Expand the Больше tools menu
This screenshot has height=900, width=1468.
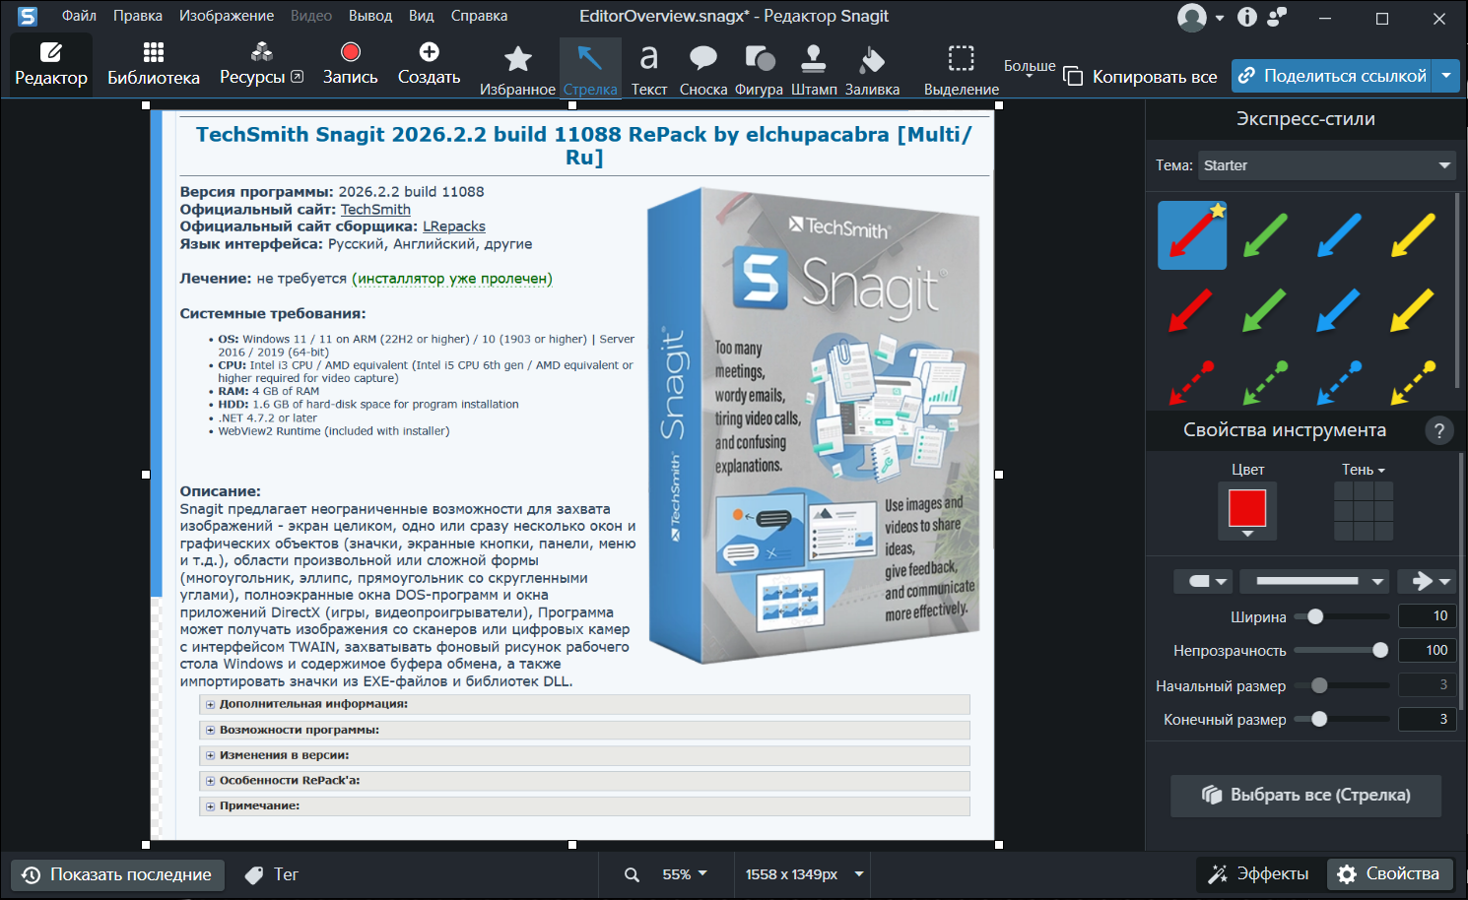pyautogui.click(x=1030, y=69)
